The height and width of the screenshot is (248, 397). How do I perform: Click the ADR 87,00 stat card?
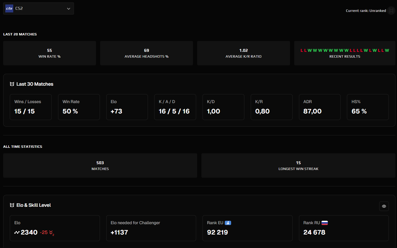tap(320, 107)
